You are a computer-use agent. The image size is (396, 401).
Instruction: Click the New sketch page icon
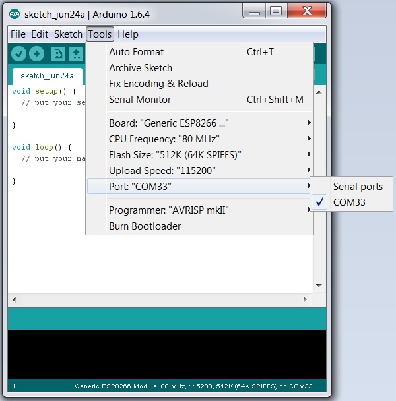point(58,53)
